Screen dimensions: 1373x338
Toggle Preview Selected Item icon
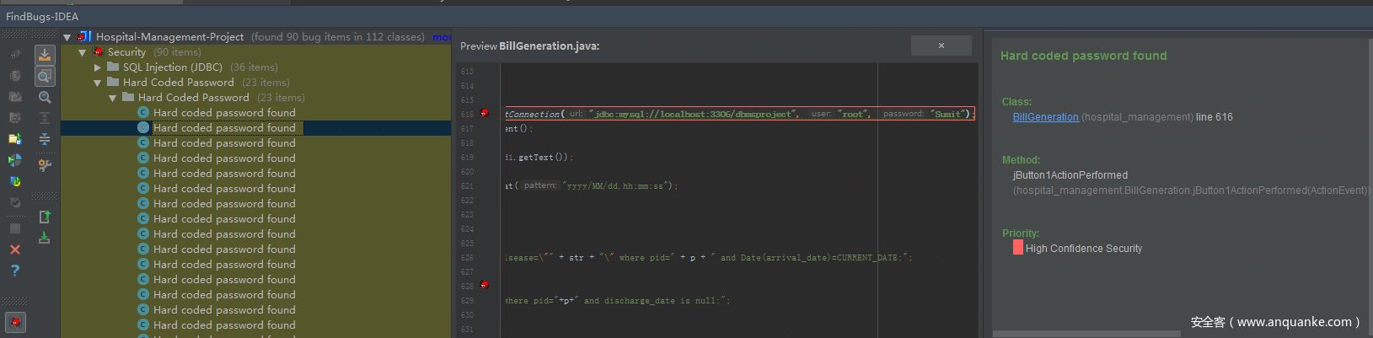click(x=45, y=76)
